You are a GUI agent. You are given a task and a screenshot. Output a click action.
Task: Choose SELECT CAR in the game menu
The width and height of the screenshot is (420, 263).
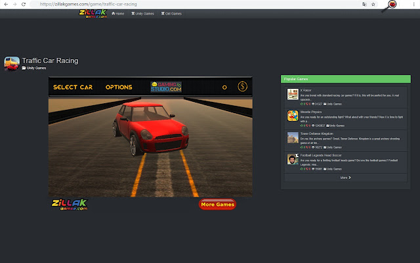[73, 87]
